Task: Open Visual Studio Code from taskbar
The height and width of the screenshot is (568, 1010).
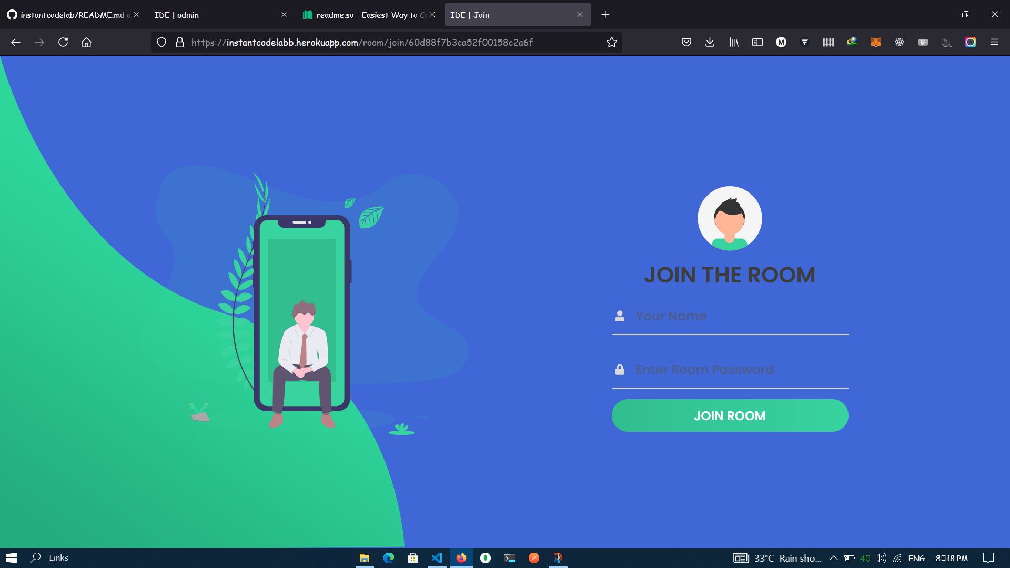Action: (x=437, y=558)
